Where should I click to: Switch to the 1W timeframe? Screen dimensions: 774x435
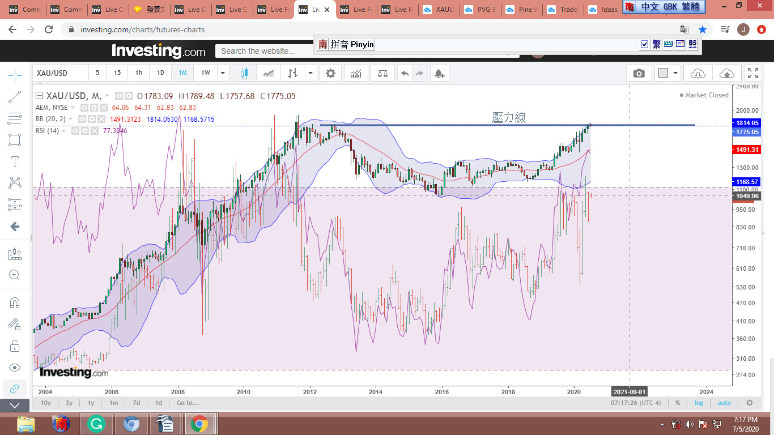coord(205,73)
